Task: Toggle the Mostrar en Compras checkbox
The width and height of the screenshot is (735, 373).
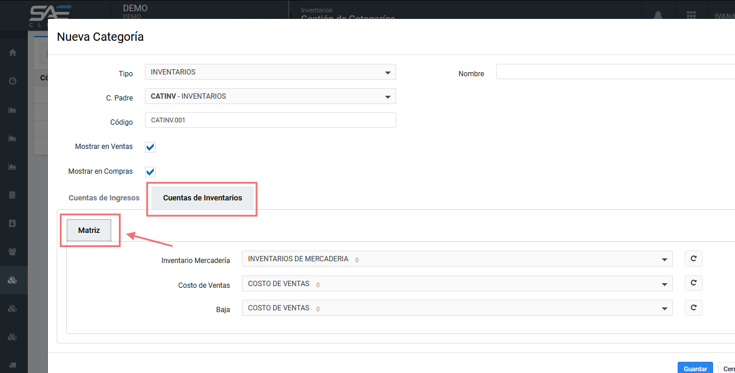Action: click(150, 172)
